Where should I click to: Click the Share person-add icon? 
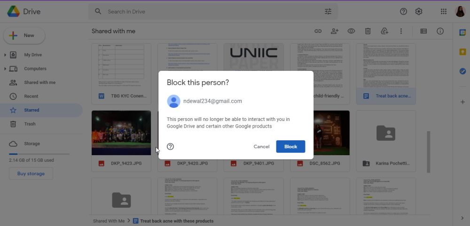pos(335,31)
